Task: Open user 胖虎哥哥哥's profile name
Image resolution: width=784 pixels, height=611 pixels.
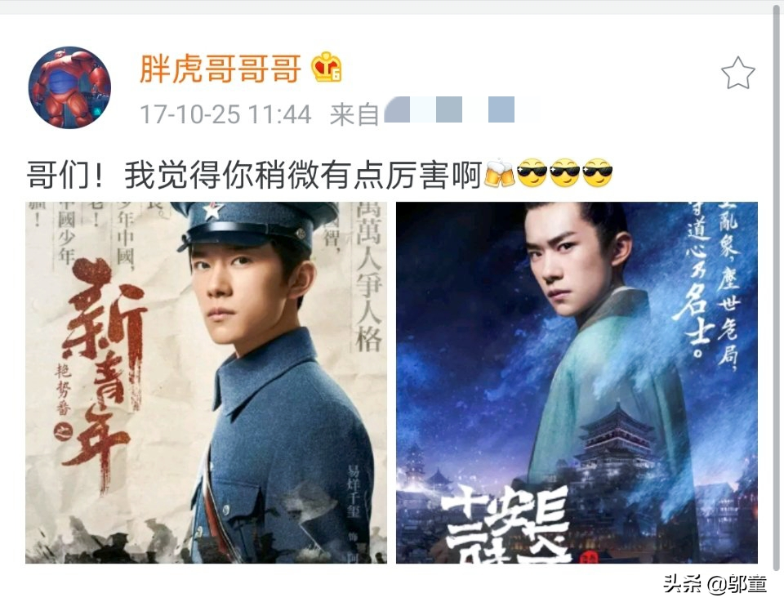Action: 220,69
